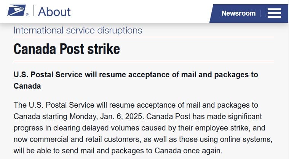Open the hamburger menu
This screenshot has width=289, height=159.
coord(274,13)
